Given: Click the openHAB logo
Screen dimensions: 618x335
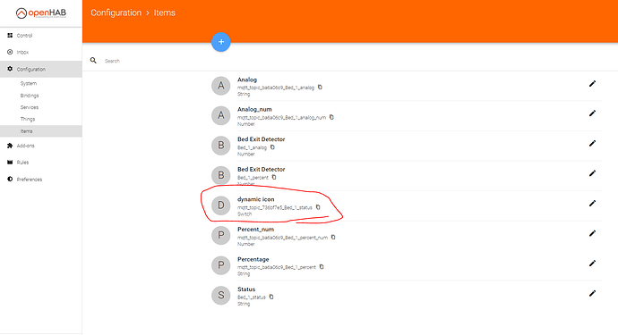Looking at the screenshot, I should point(41,13).
